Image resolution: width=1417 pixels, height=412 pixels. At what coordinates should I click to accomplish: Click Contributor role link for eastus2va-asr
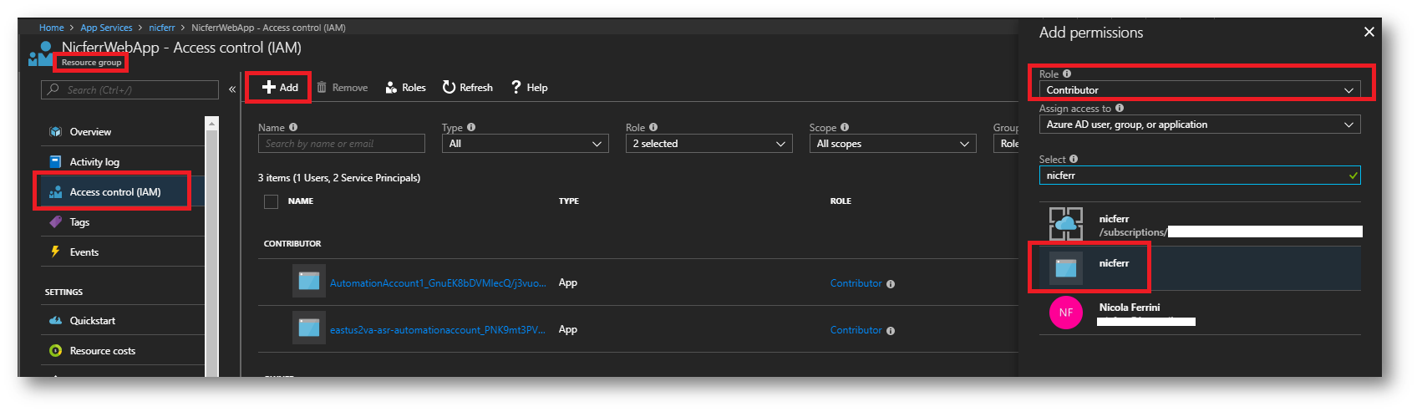click(x=856, y=330)
